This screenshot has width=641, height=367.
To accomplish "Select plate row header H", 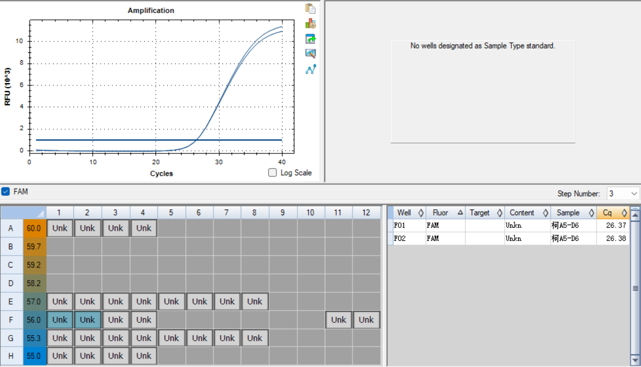I will pos(11,356).
